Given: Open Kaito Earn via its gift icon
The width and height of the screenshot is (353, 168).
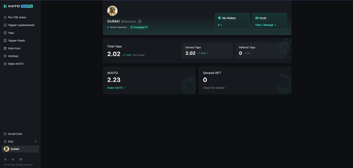Looking at the screenshot, I should tap(5, 48).
